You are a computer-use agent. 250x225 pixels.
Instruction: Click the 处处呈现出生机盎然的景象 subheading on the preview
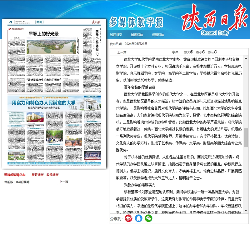(x=44, y=80)
